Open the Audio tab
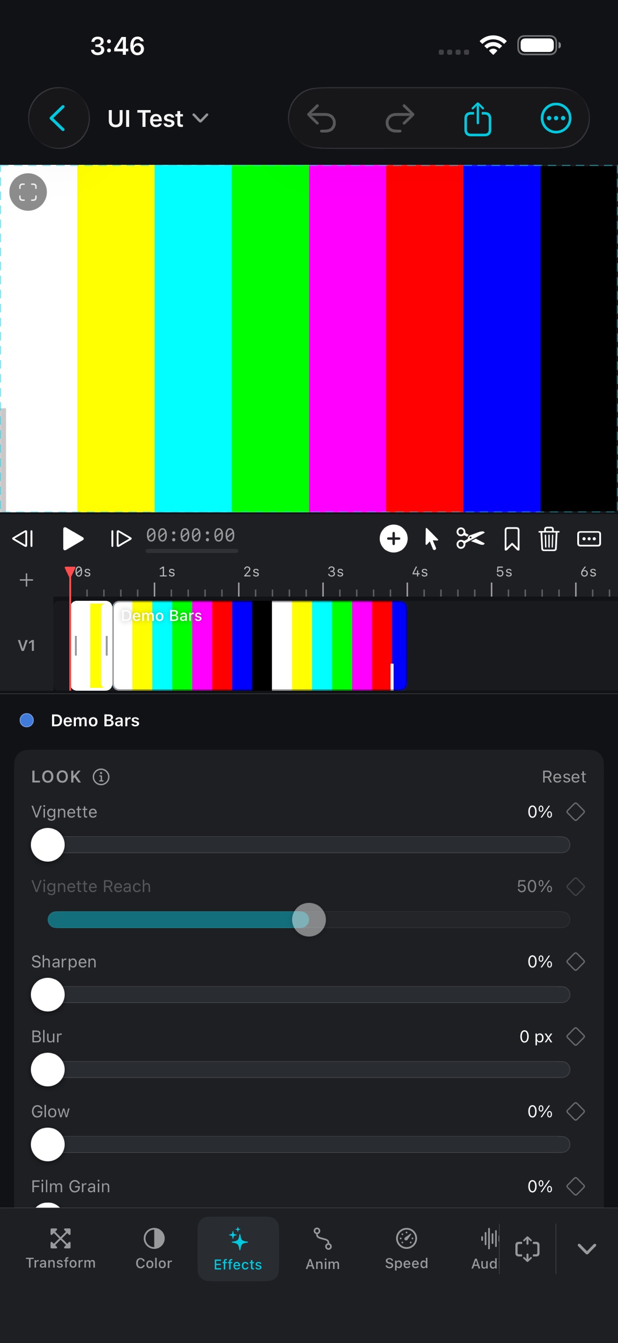The width and height of the screenshot is (618, 1343). point(485,1249)
